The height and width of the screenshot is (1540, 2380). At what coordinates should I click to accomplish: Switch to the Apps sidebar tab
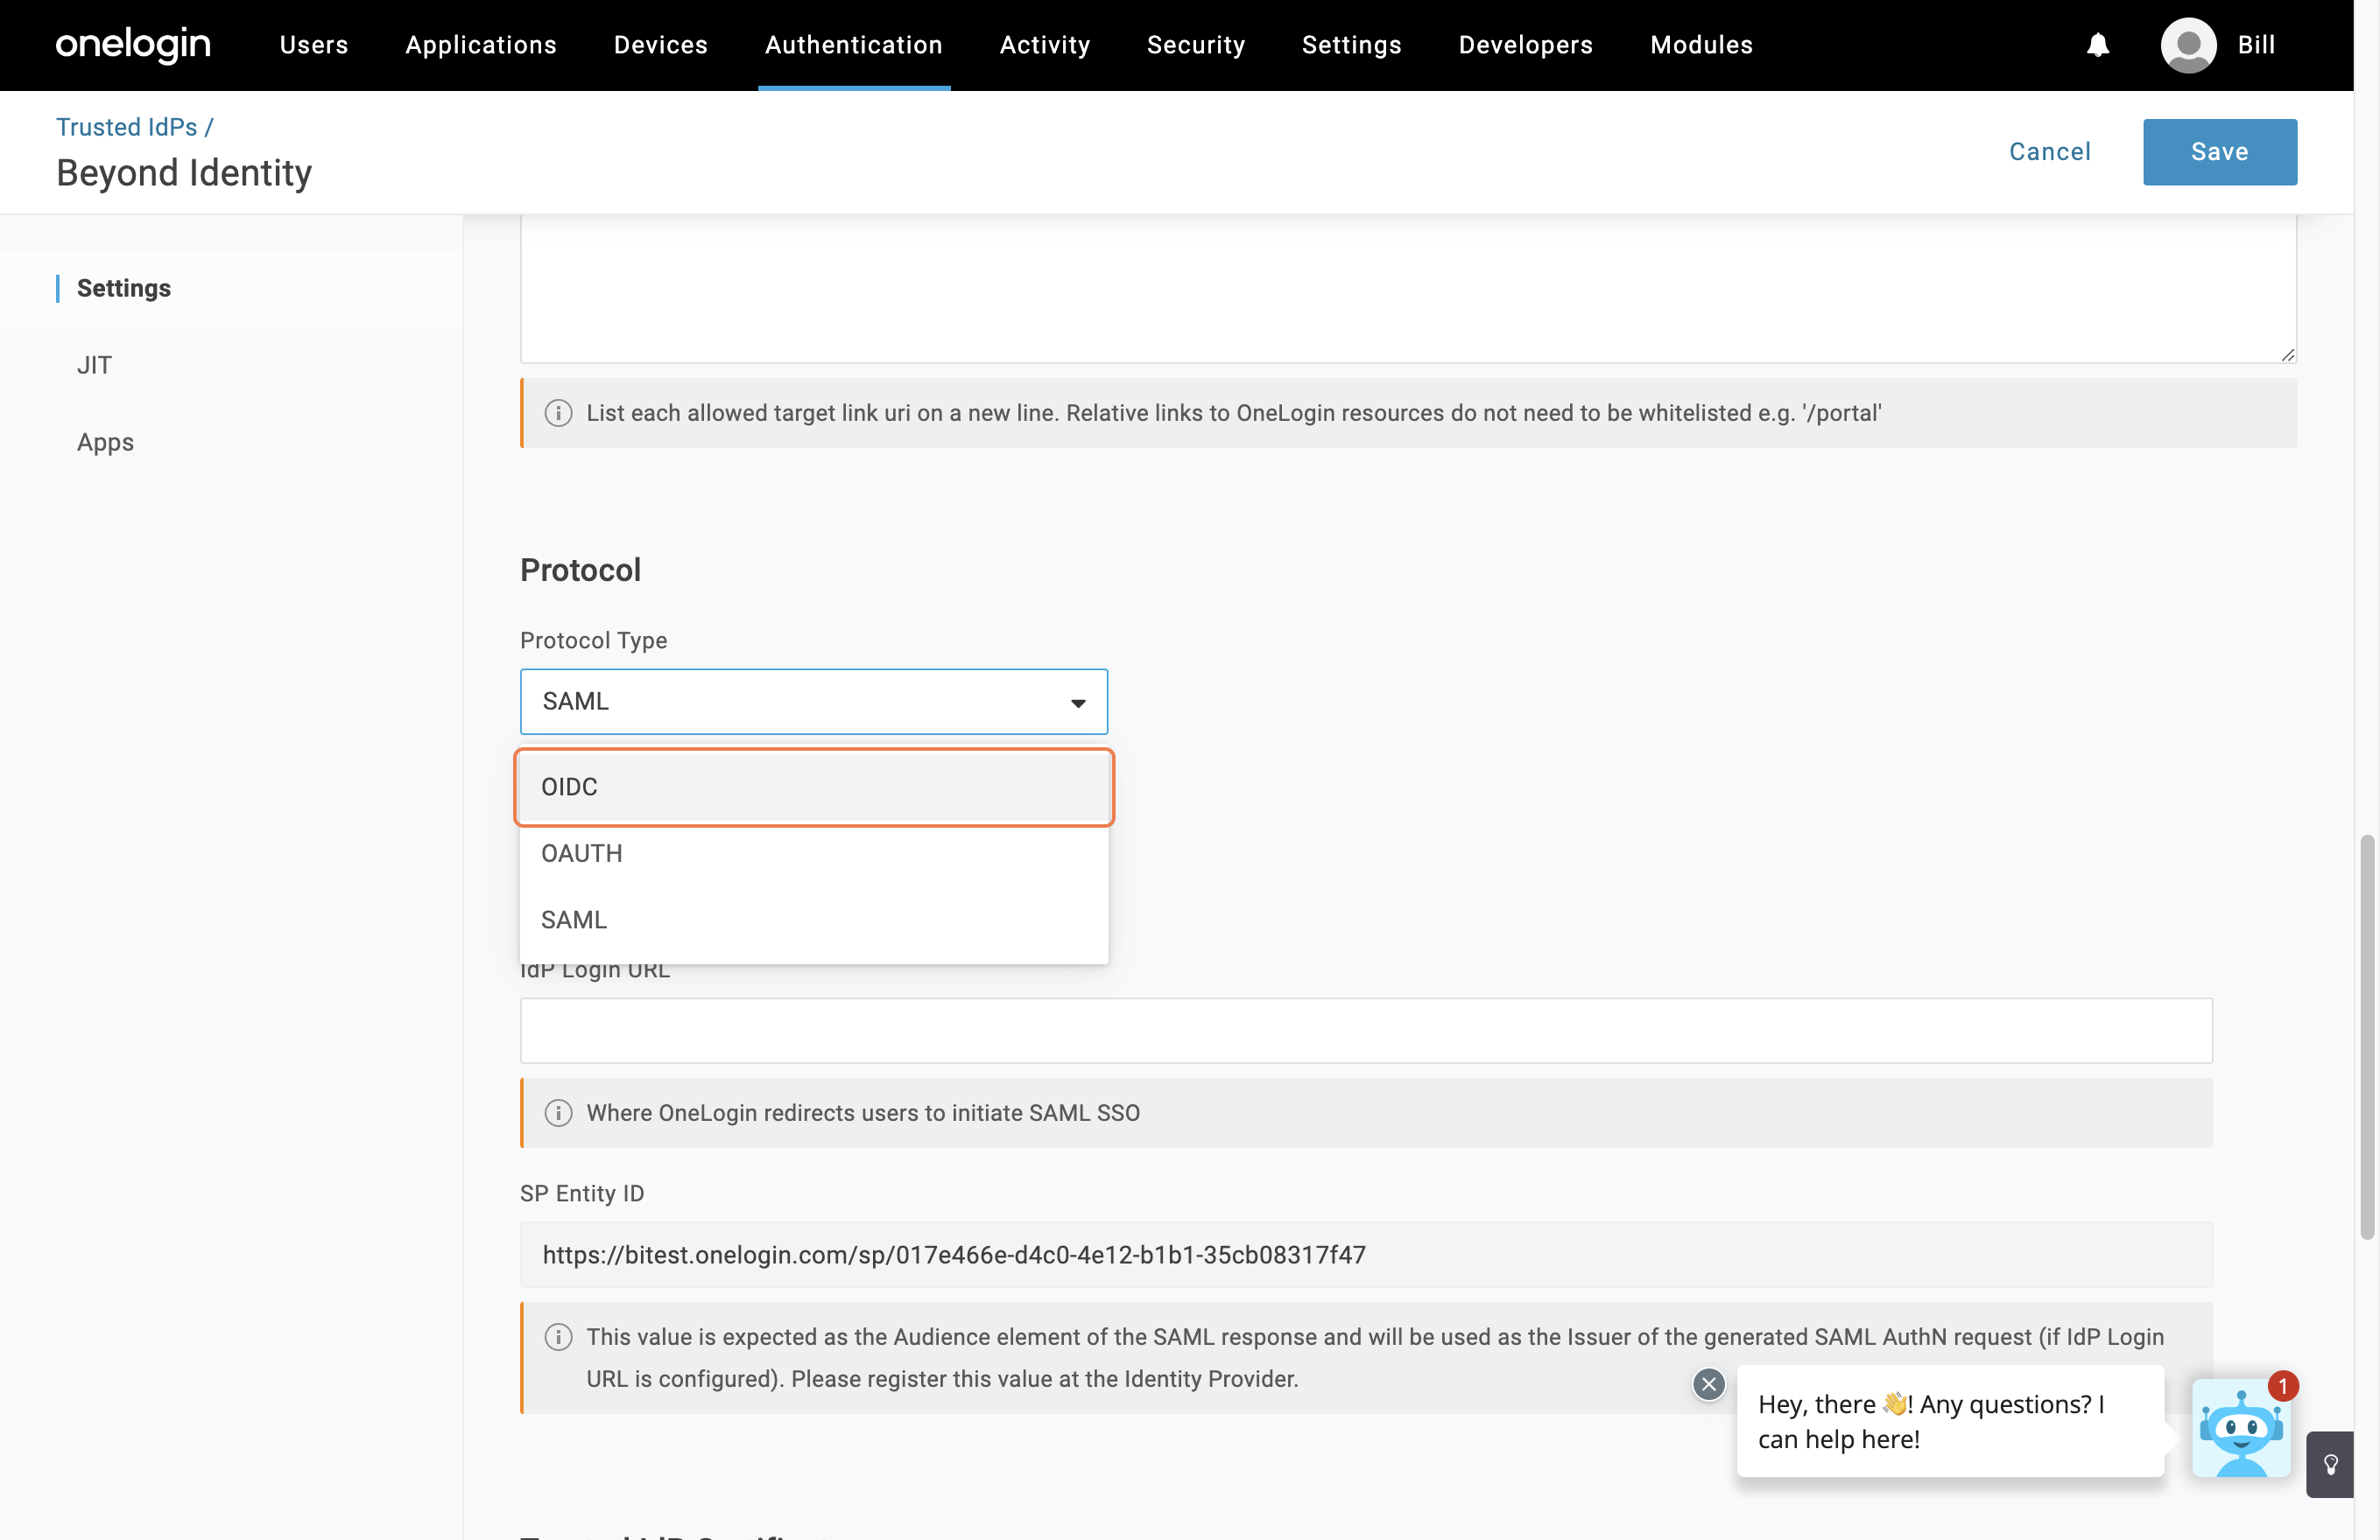[x=105, y=442]
